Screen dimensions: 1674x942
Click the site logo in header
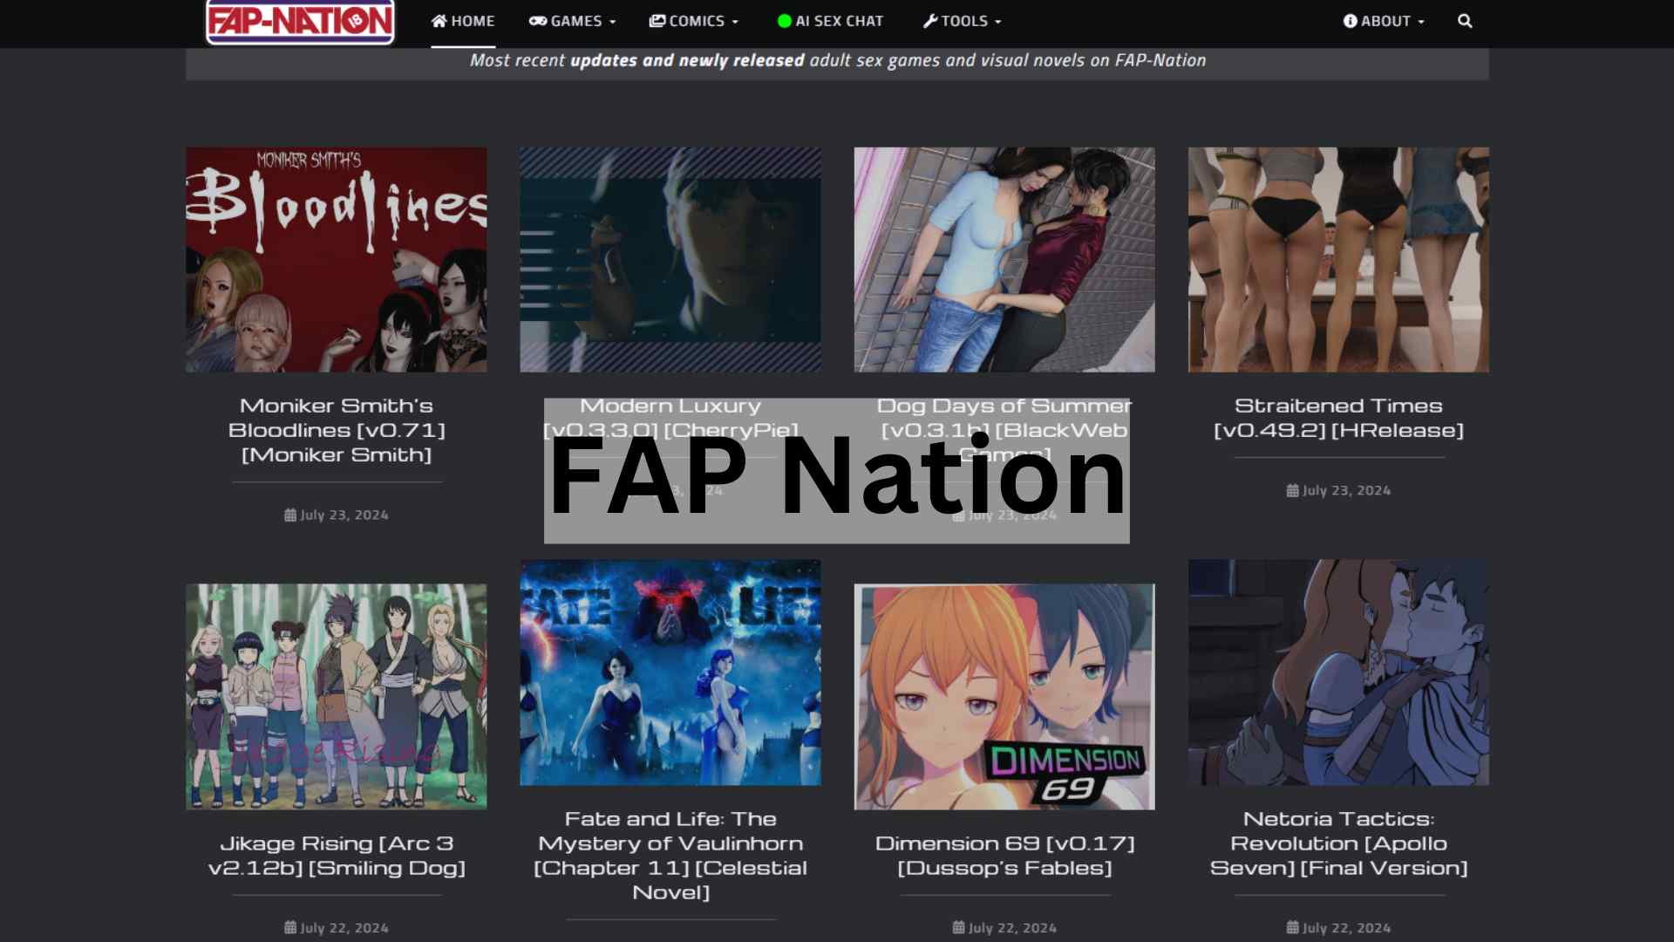point(300,22)
